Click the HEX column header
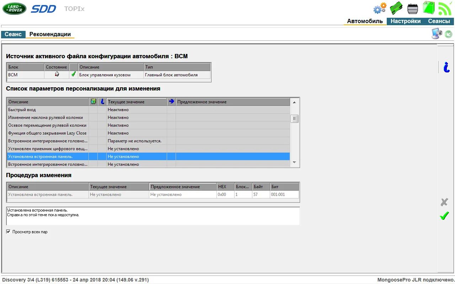 [225, 187]
